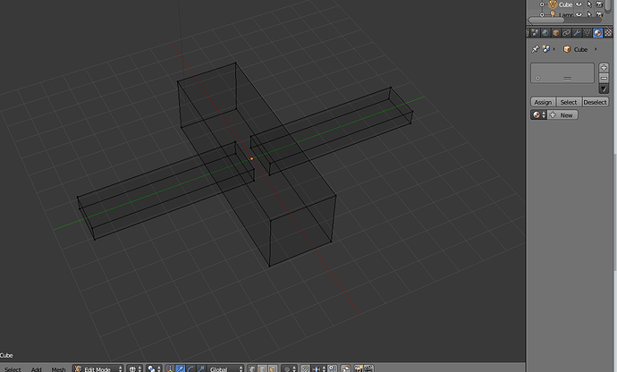Viewport: 617px width, 372px height.
Task: Toggle the properties pin icon
Action: 535,49
